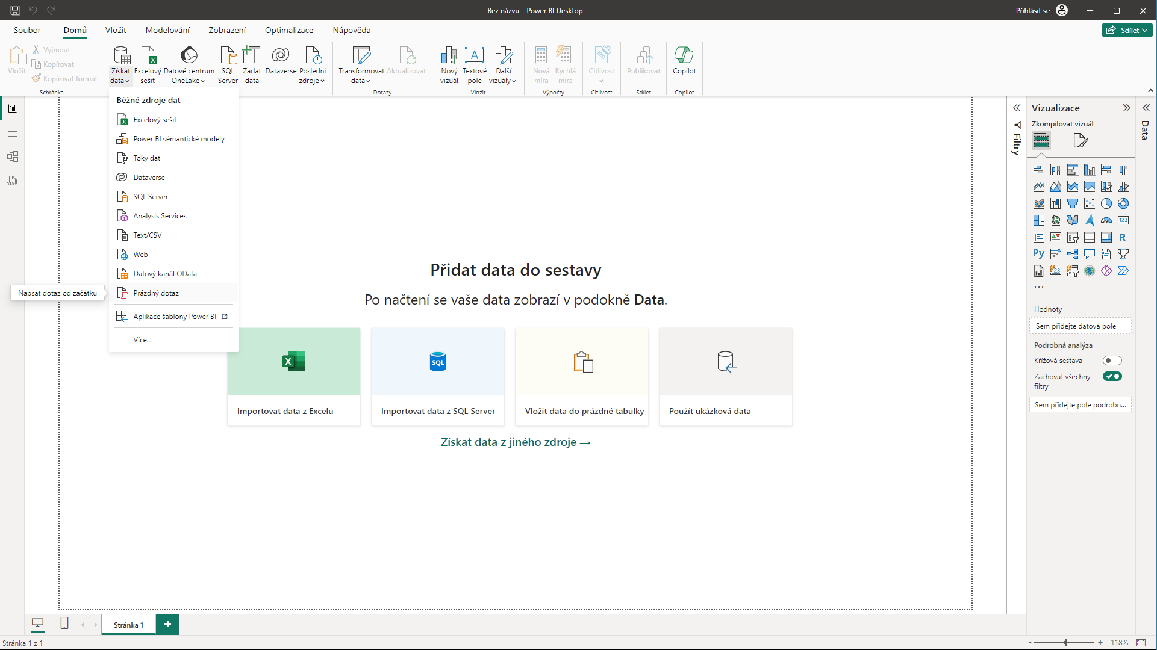Toggle the Křížová sestava switch

1112,361
